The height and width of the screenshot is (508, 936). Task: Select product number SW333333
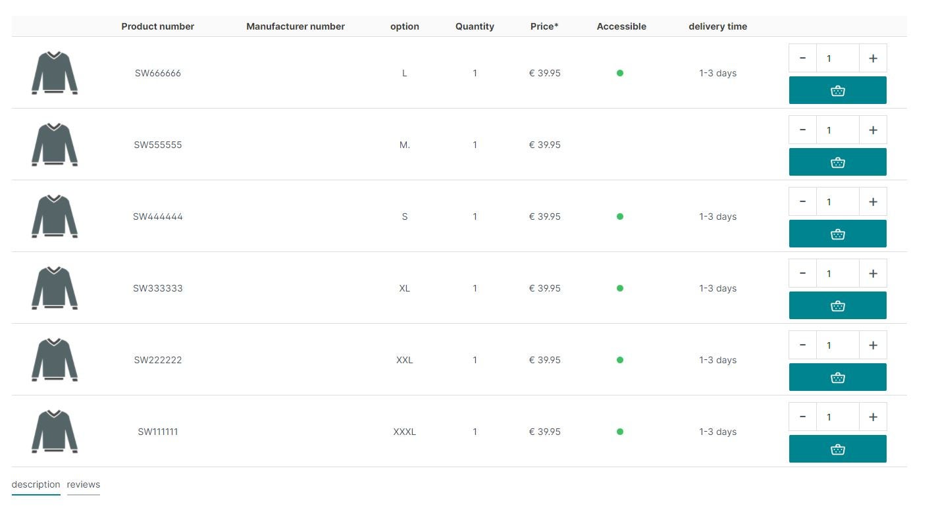pos(158,288)
